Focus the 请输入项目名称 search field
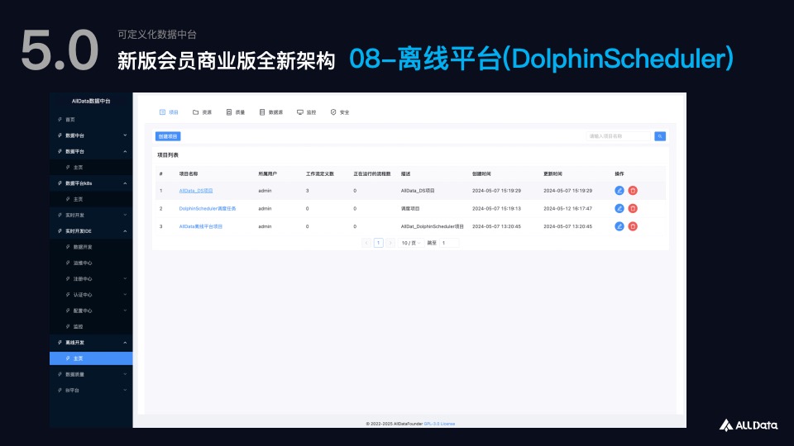Viewport: 794px width, 446px height. pyautogui.click(x=619, y=136)
